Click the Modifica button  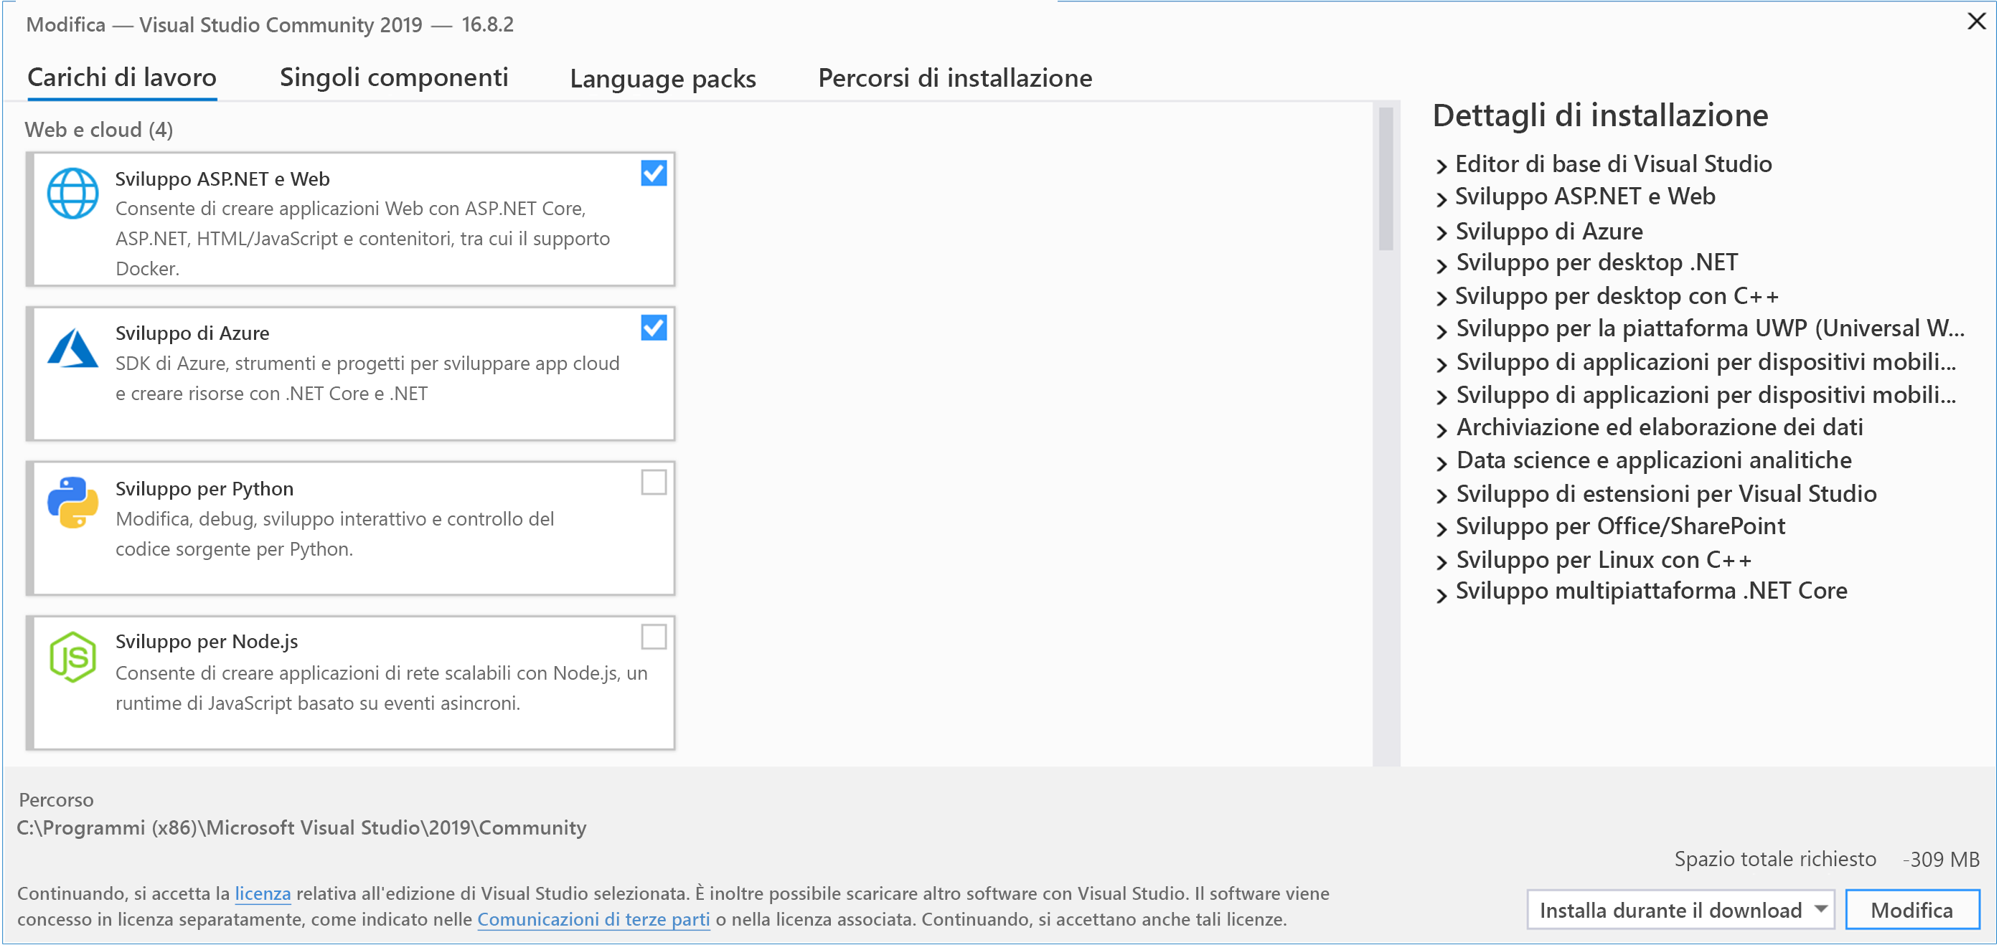click(1911, 909)
